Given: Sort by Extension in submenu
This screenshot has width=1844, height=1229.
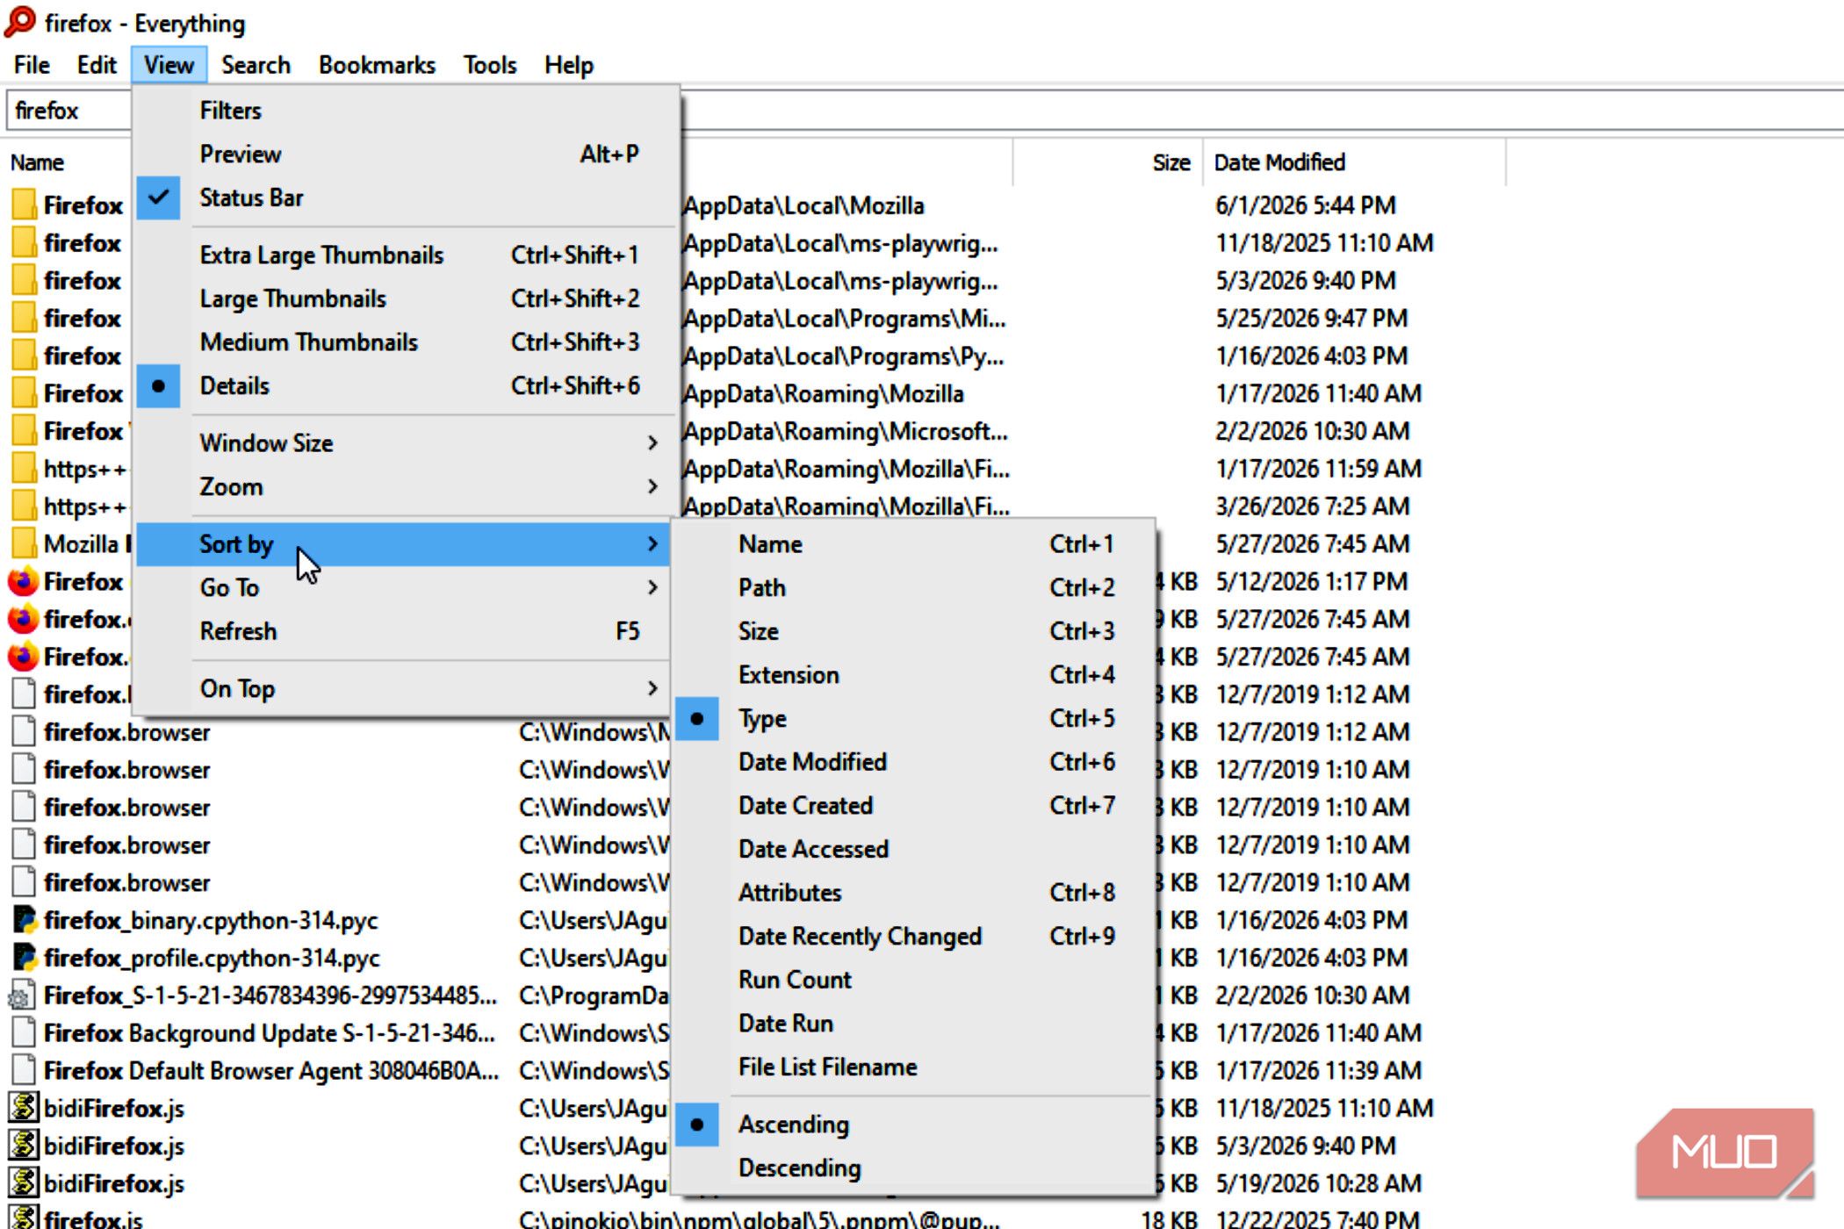Looking at the screenshot, I should [x=914, y=675].
